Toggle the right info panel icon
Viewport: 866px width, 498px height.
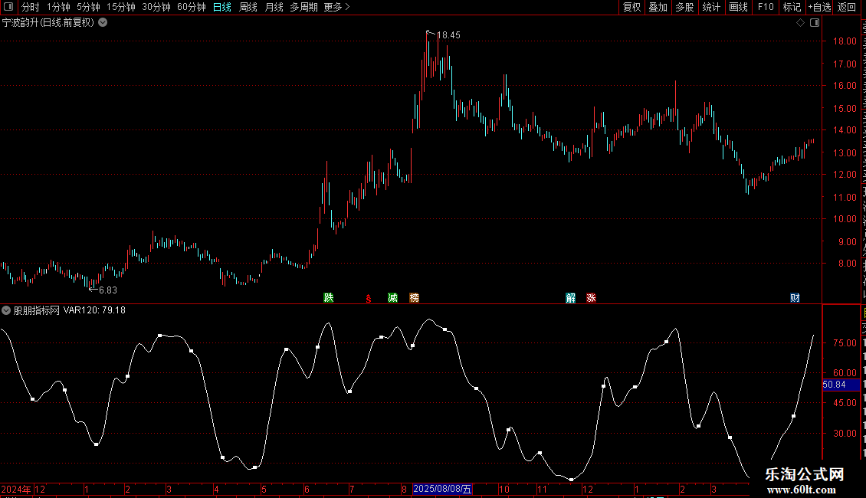click(815, 23)
